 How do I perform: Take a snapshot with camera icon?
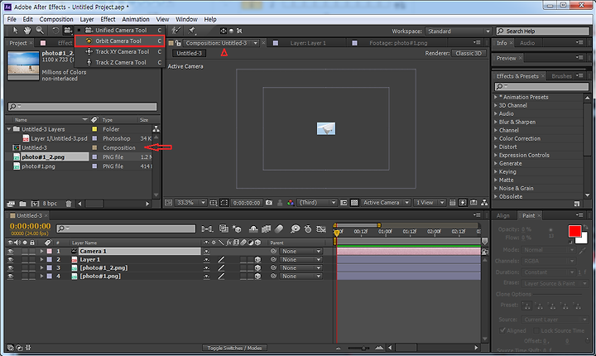(x=269, y=203)
